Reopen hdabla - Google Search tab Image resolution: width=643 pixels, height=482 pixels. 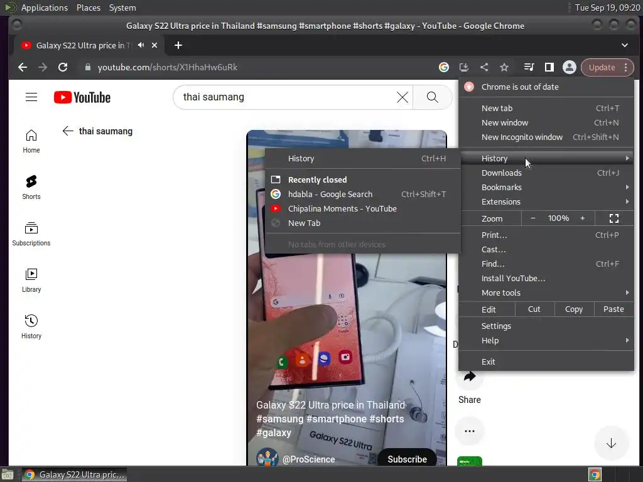(362, 195)
